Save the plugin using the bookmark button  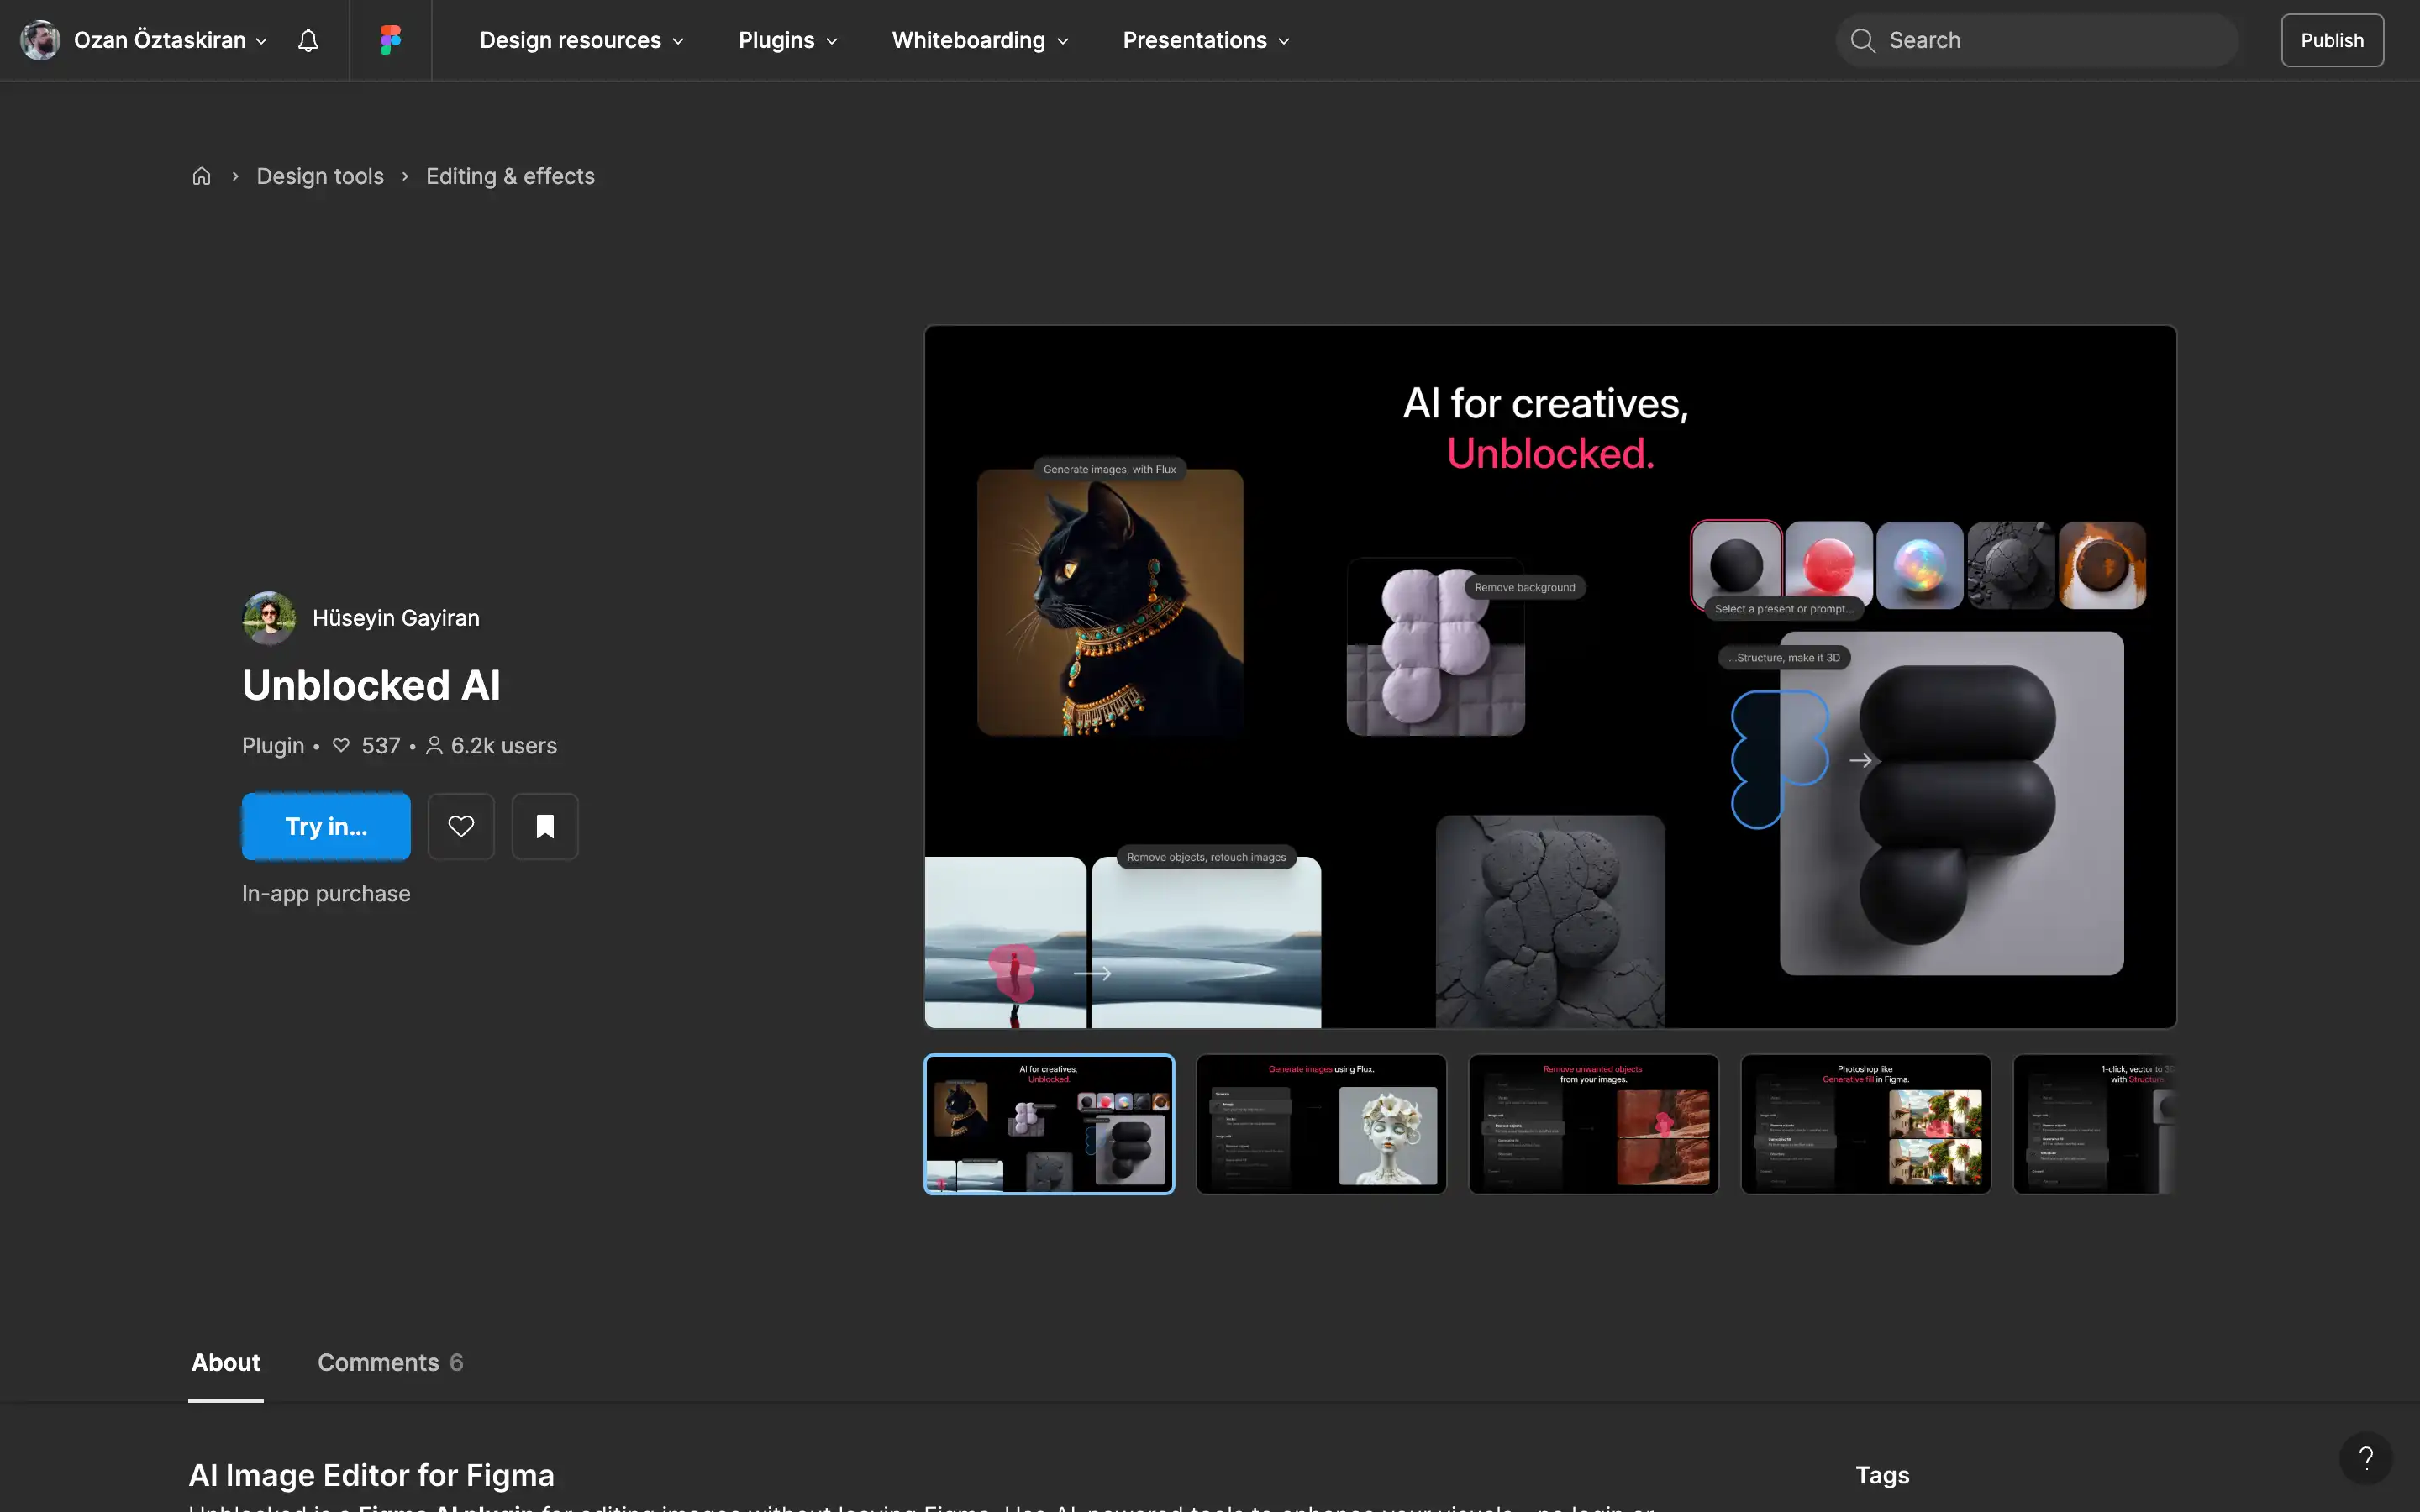pos(545,826)
